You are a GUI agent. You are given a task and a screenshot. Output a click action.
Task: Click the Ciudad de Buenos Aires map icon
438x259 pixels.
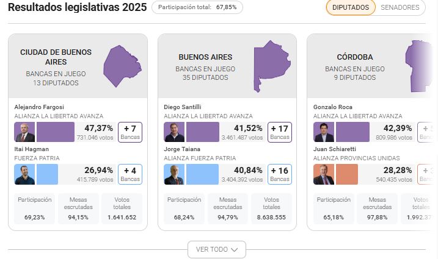[123, 66]
